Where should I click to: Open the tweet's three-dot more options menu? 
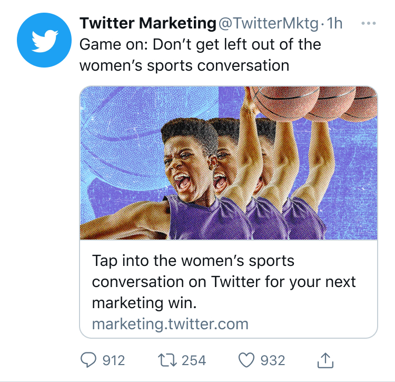[370, 24]
